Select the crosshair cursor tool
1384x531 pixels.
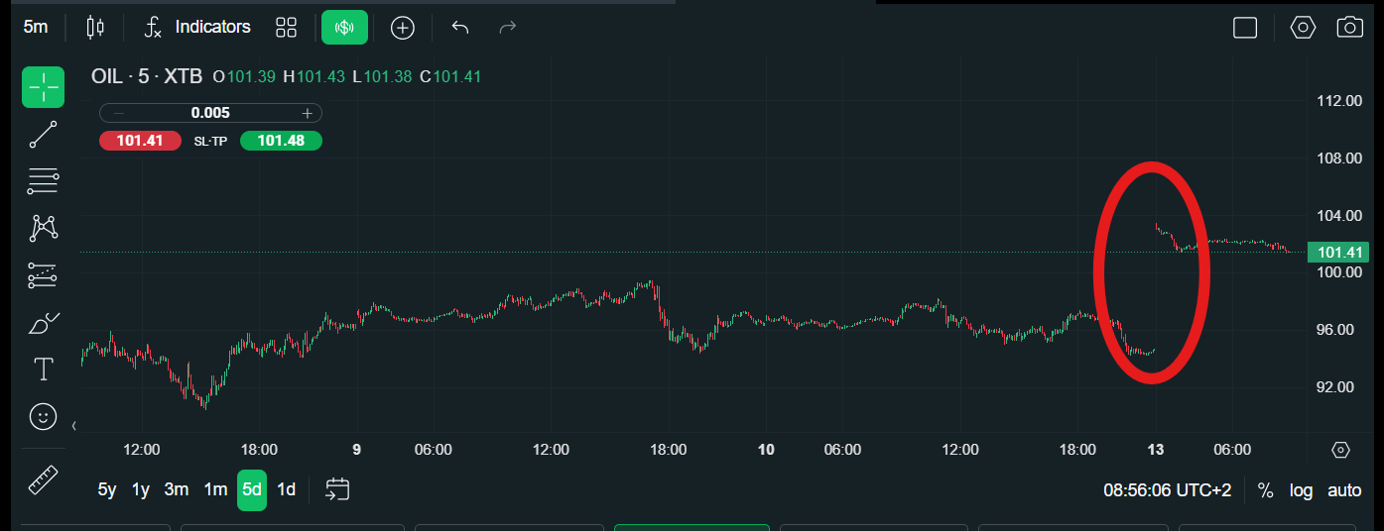tap(44, 87)
